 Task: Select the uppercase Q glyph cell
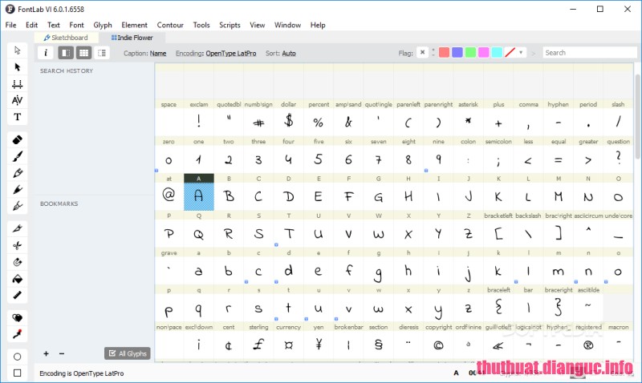tap(198, 230)
